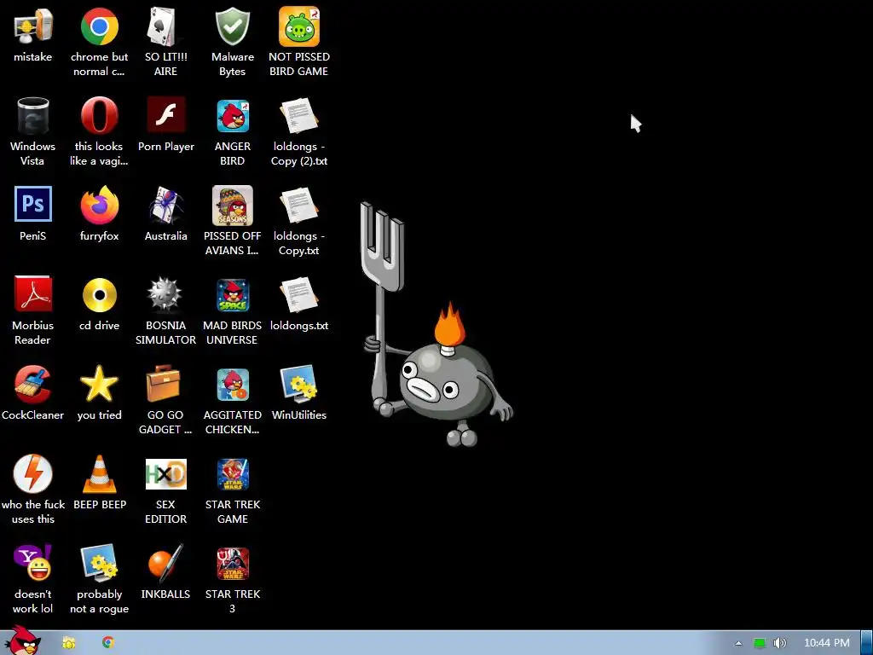The height and width of the screenshot is (655, 873).
Task: Open the 'INKBALLS' orange ball icon
Action: click(x=166, y=563)
